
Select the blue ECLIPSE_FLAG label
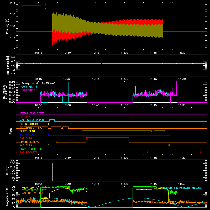[x=29, y=135]
